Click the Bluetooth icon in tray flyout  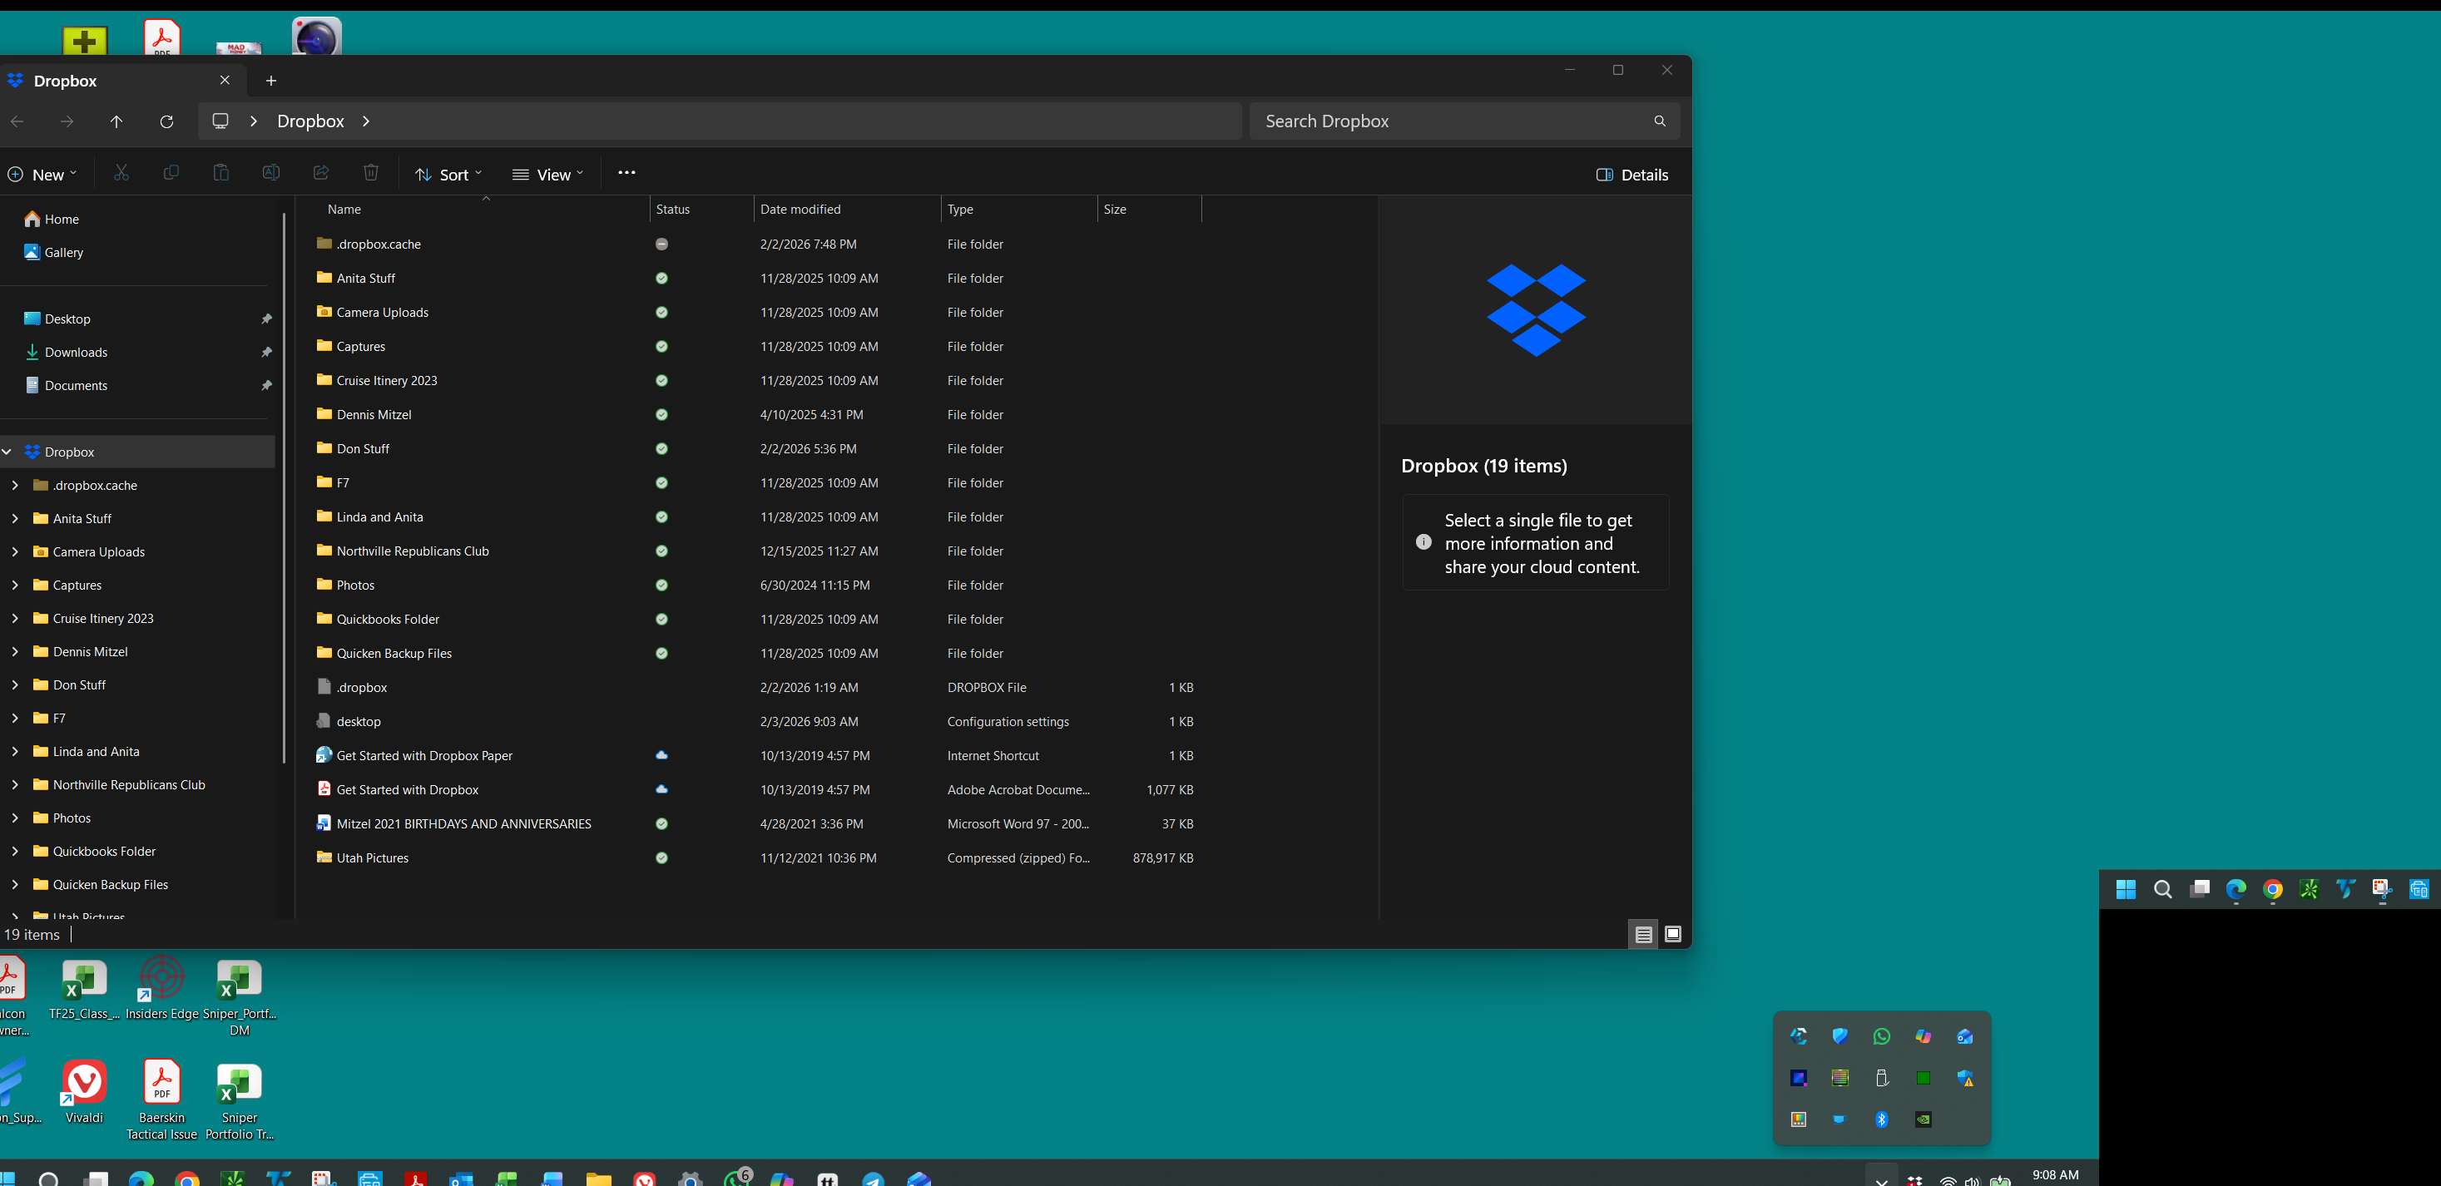click(x=1882, y=1119)
